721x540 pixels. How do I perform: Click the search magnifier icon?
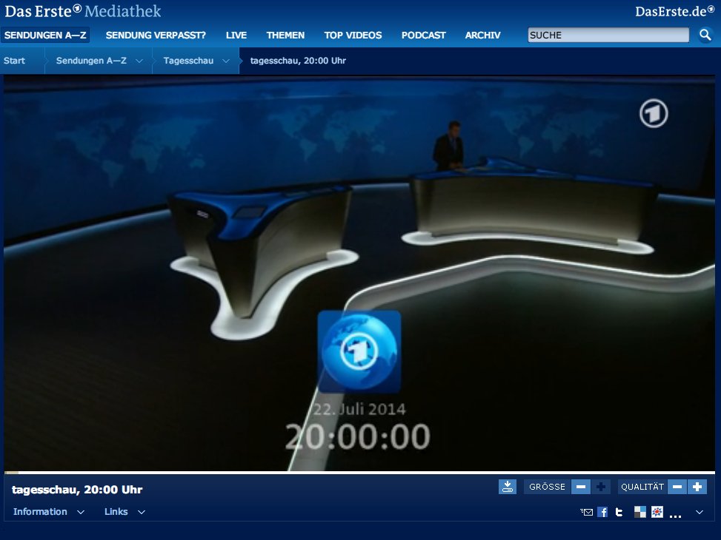(x=705, y=35)
